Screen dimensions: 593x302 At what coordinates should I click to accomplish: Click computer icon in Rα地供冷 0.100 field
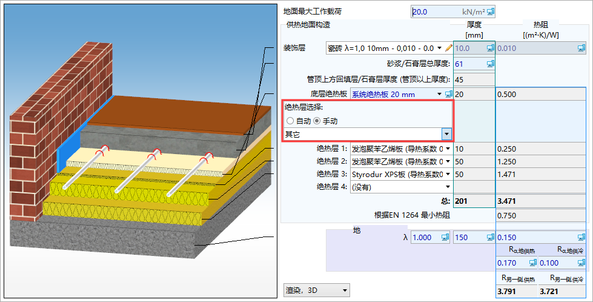[x=582, y=263]
